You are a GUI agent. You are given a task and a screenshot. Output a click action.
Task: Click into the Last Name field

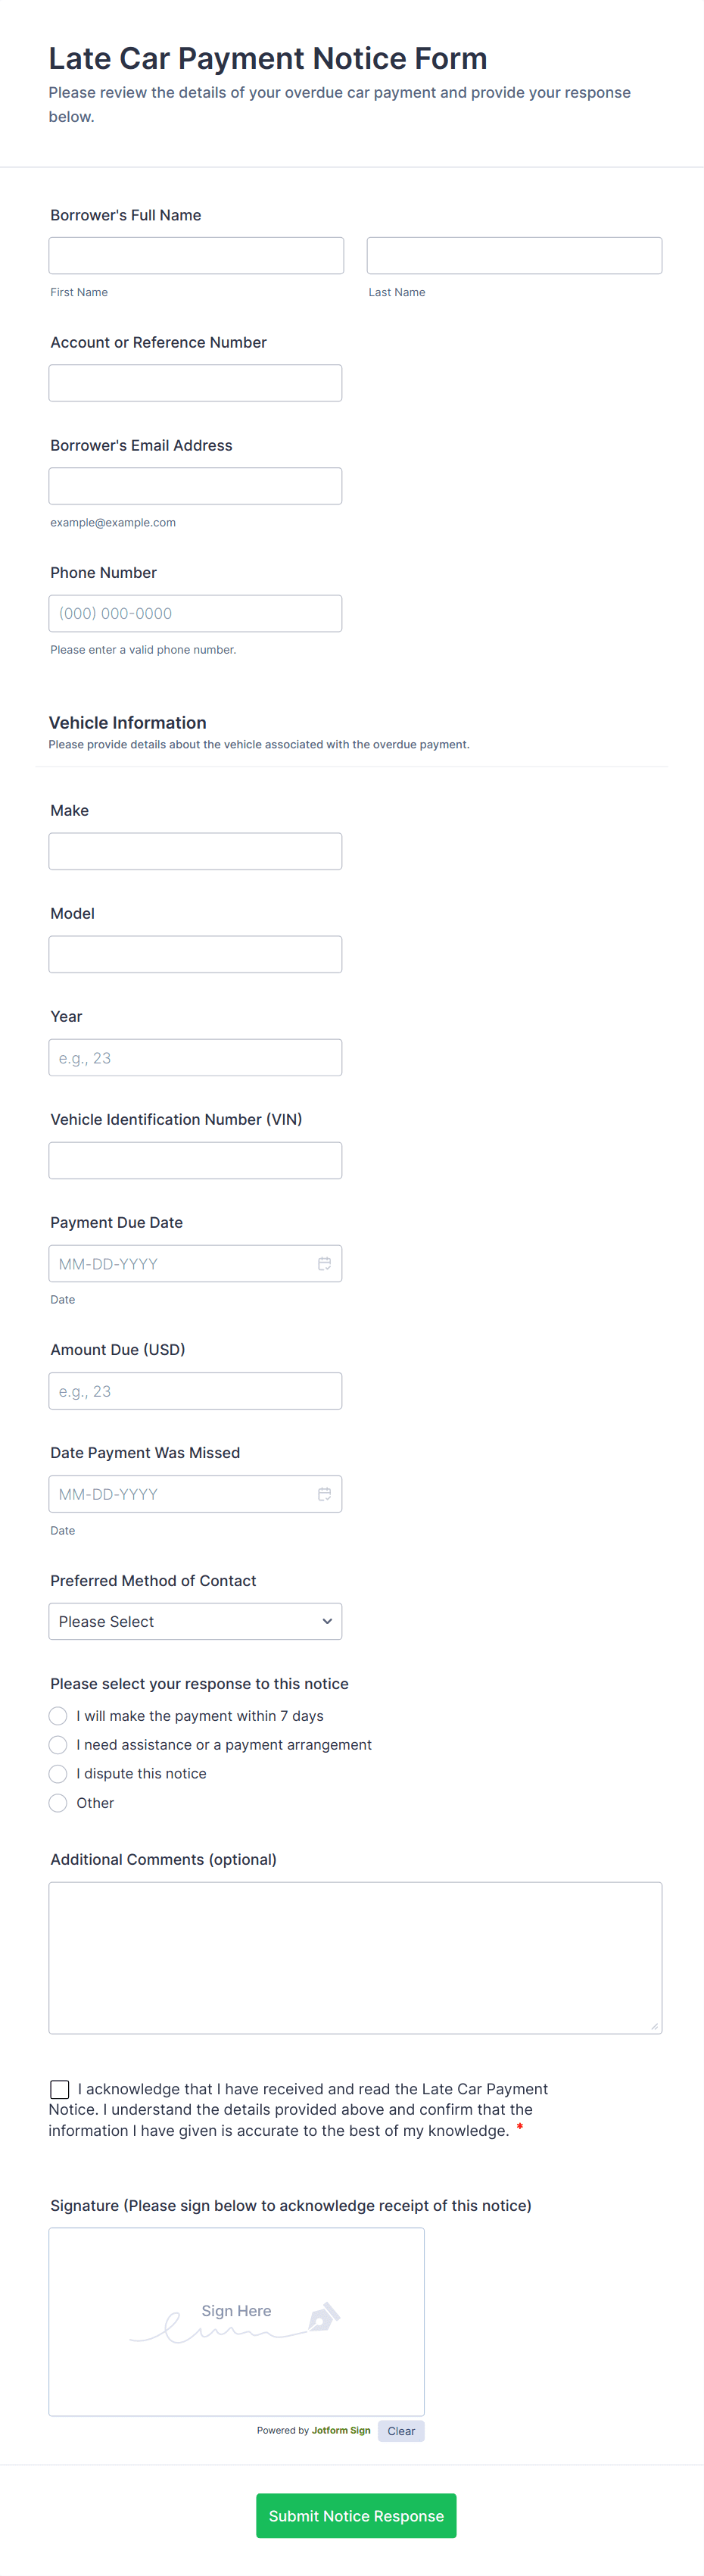(514, 256)
